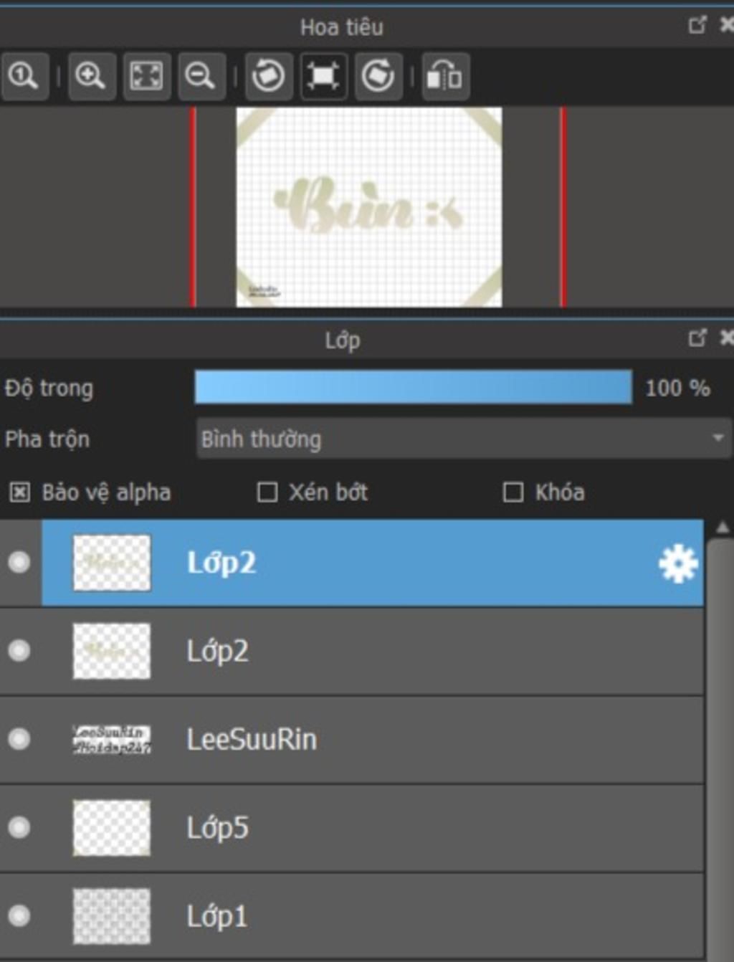Zoom out the navigator view

[x=201, y=76]
